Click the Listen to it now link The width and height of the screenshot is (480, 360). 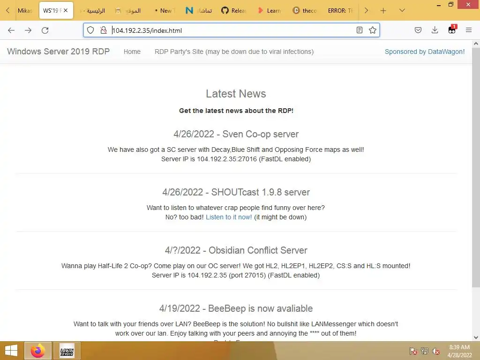pyautogui.click(x=229, y=217)
